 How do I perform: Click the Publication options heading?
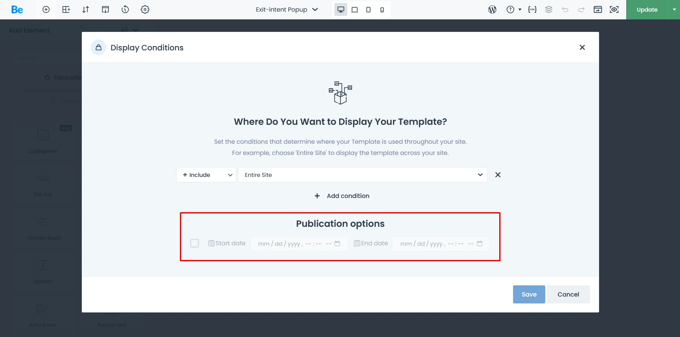(x=340, y=224)
